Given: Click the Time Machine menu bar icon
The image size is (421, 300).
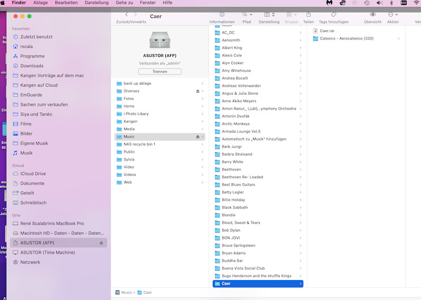Looking at the screenshot, I should point(367,3).
